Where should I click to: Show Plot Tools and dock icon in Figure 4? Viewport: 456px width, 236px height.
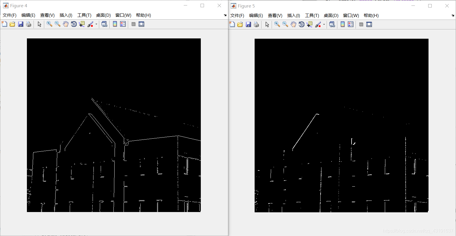[141, 24]
